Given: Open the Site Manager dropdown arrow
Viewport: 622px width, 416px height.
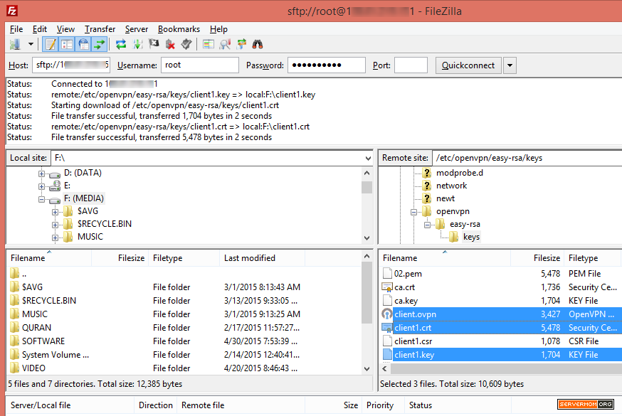Looking at the screenshot, I should click(x=31, y=44).
